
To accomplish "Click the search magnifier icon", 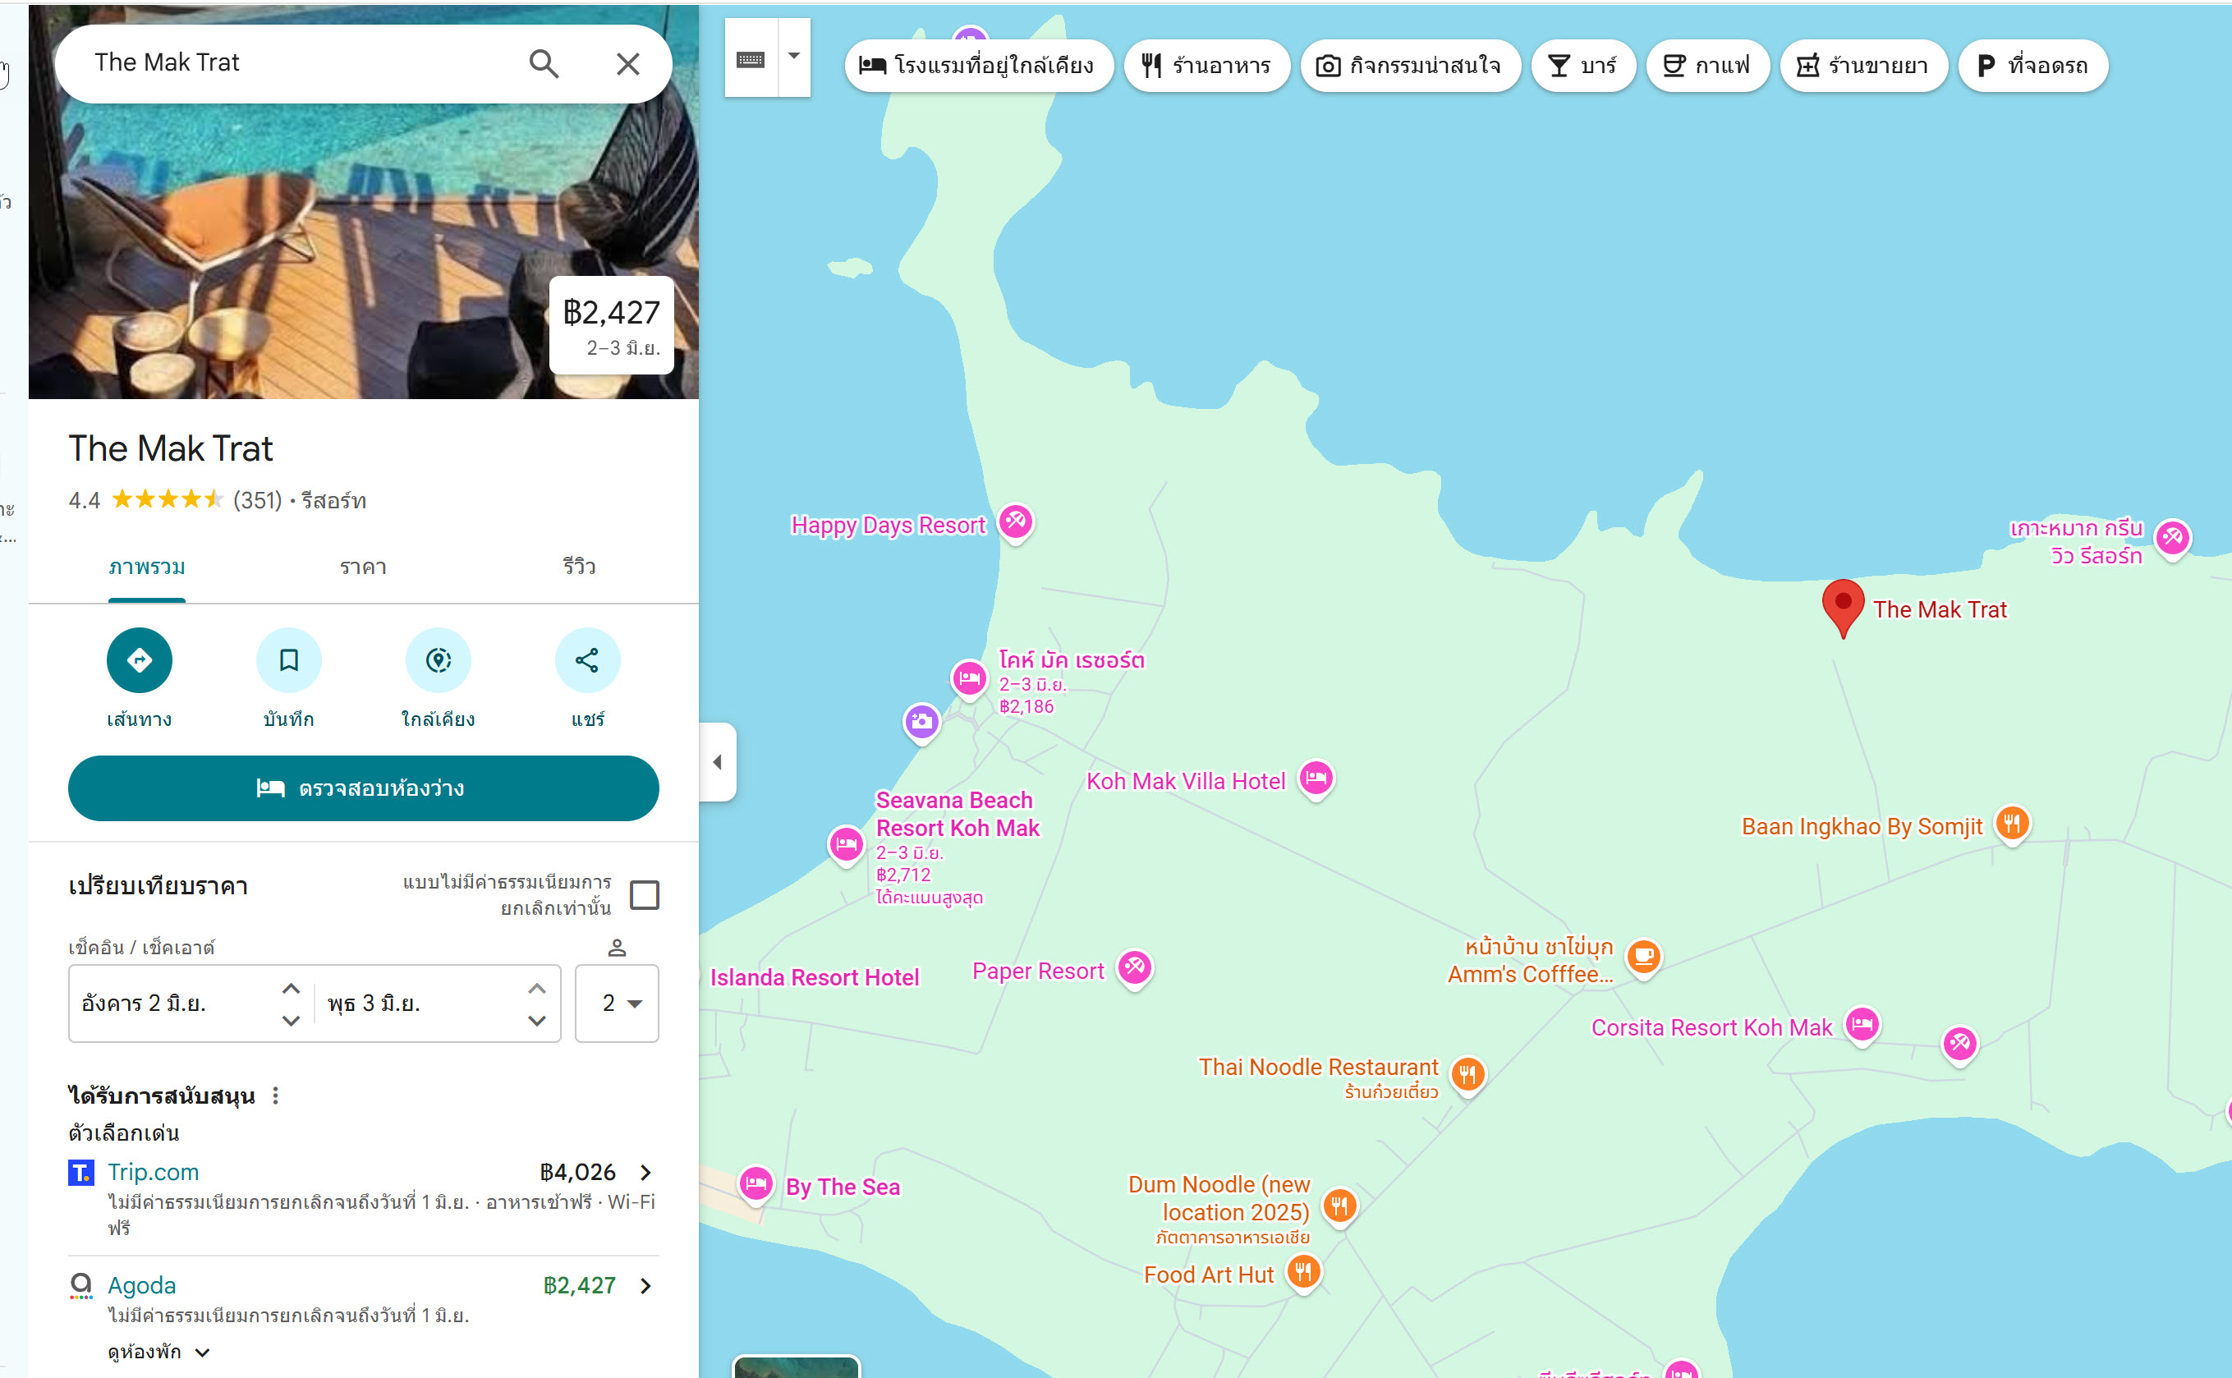I will click(x=544, y=64).
